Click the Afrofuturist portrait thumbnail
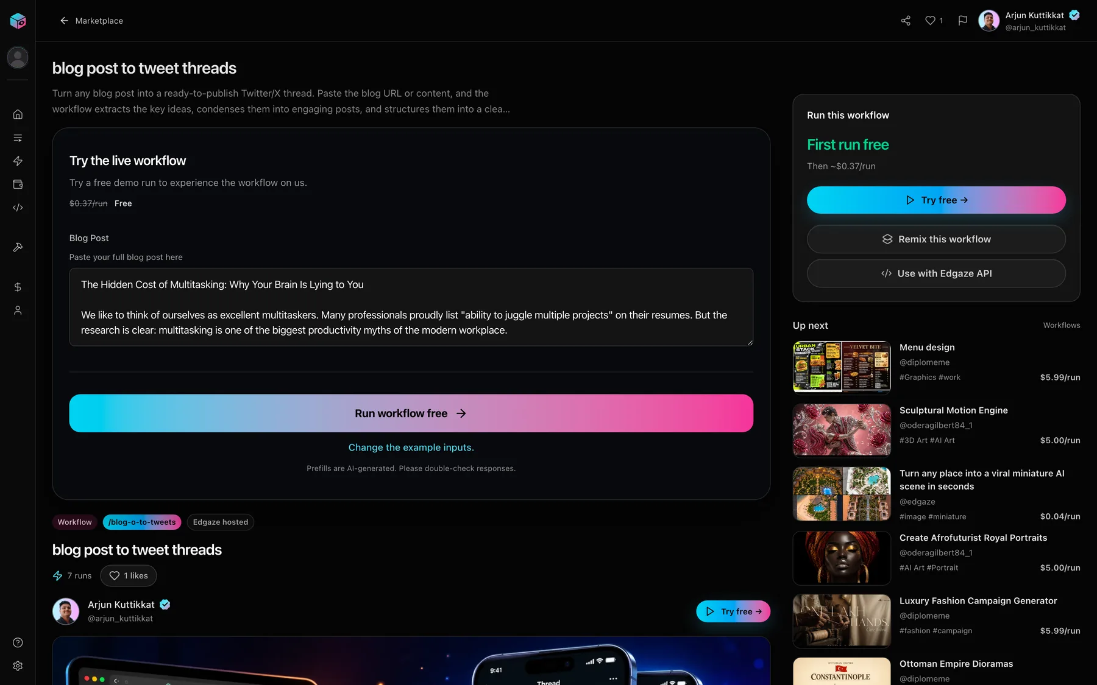Screen dimensions: 1097x685 (x=842, y=558)
